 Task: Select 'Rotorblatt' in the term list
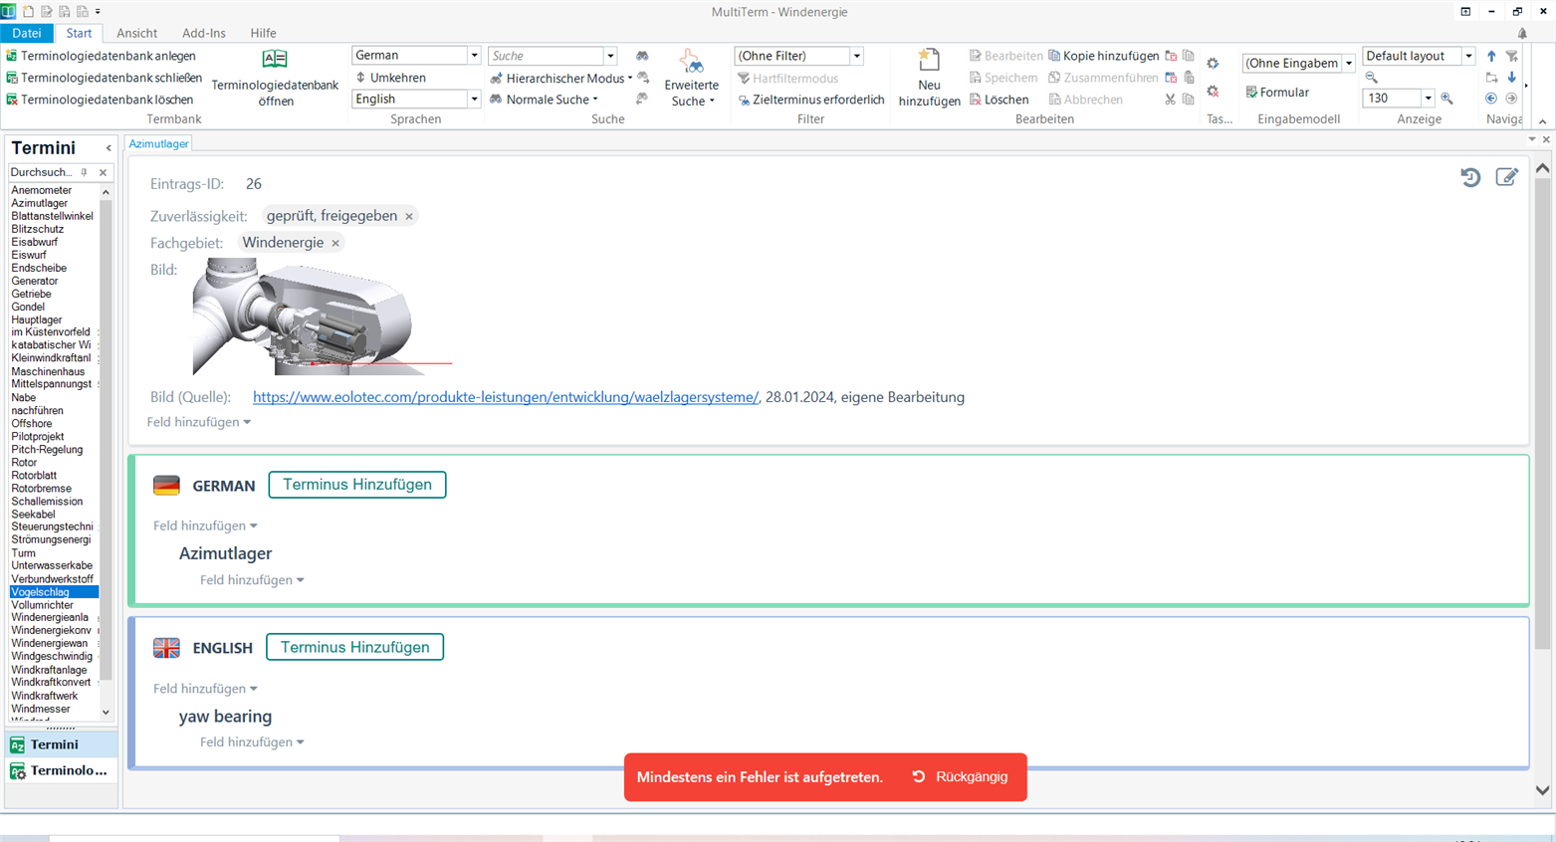pyautogui.click(x=34, y=476)
